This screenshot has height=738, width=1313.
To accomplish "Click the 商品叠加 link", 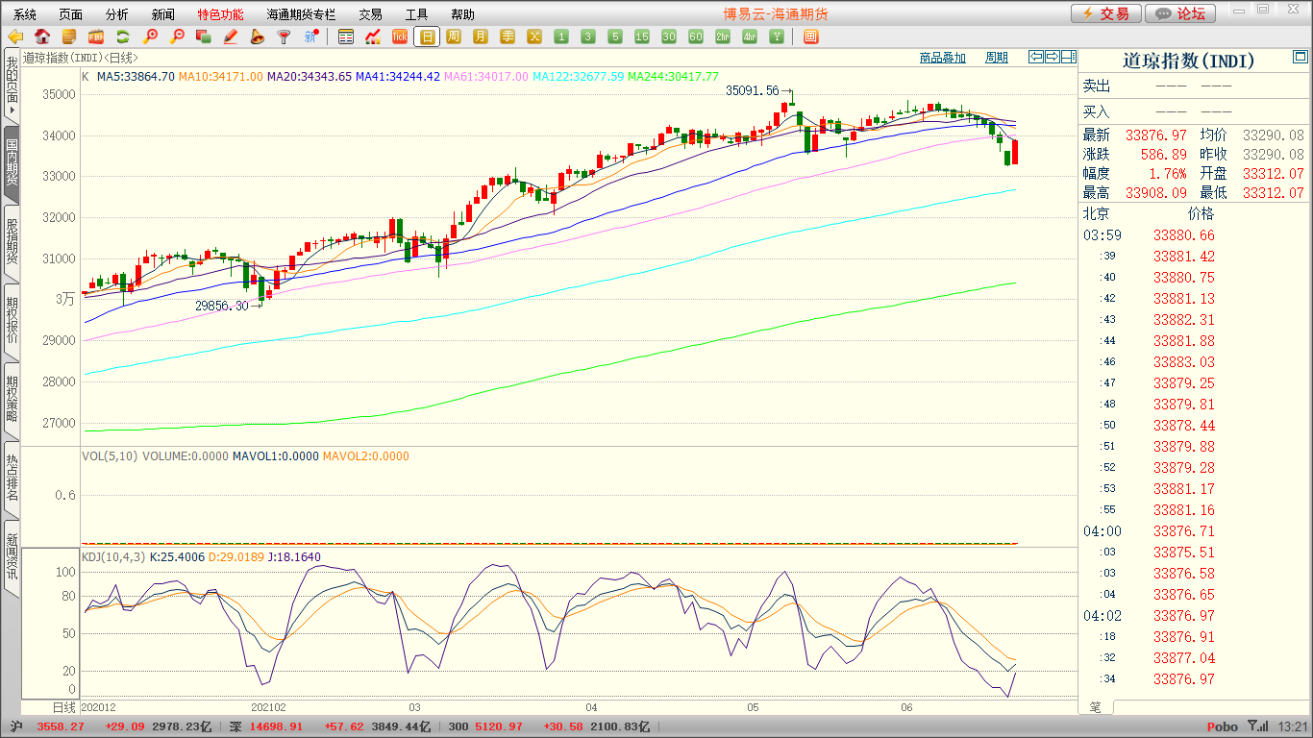I will [942, 58].
